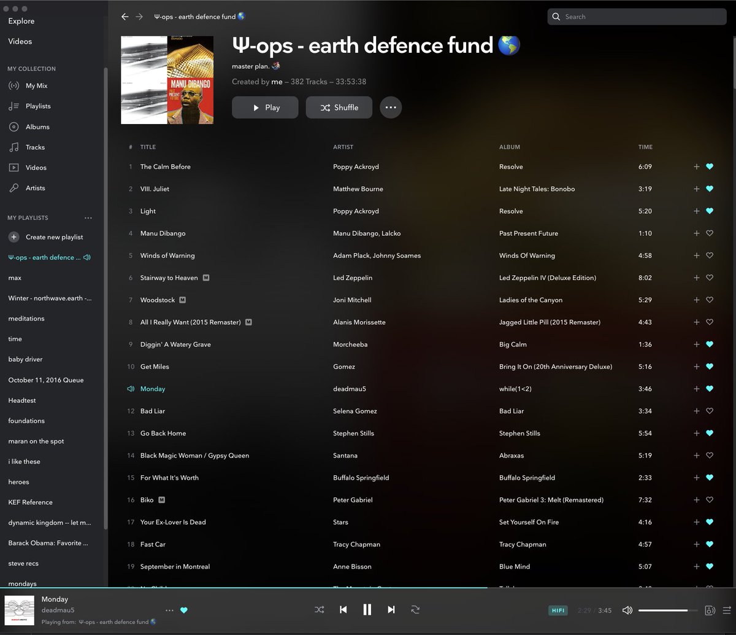Sort tracks by the TITLE column header
The image size is (736, 635).
coord(148,147)
